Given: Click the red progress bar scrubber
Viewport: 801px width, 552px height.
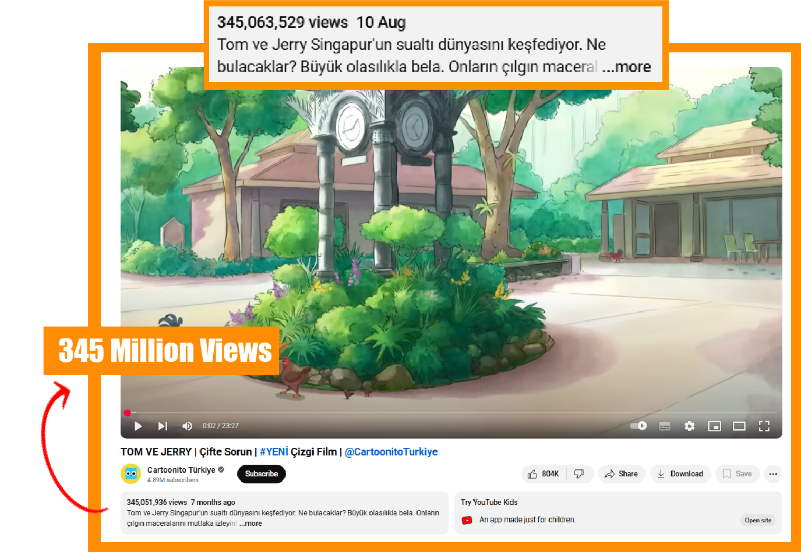Looking at the screenshot, I should 127,413.
